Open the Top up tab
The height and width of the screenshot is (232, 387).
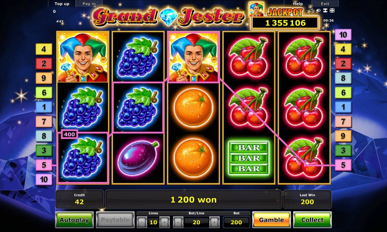(x=62, y=4)
